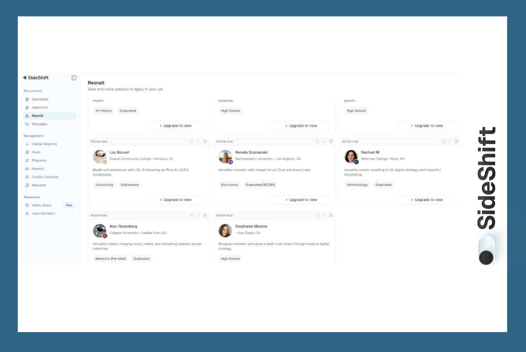Viewport: 526px width, 352px height.
Task: Open the Programs menu item
Action: 39,160
